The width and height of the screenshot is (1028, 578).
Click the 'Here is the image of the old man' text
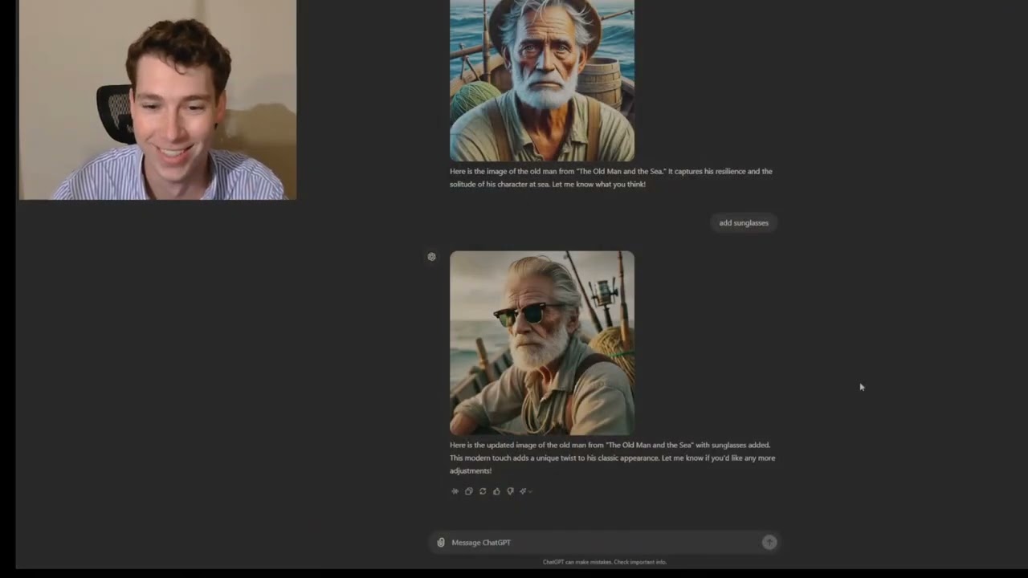(x=611, y=177)
